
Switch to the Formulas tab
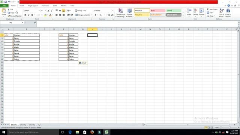[x=45, y=6]
